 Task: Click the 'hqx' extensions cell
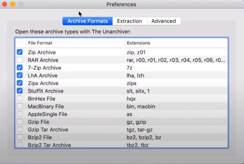131,99
